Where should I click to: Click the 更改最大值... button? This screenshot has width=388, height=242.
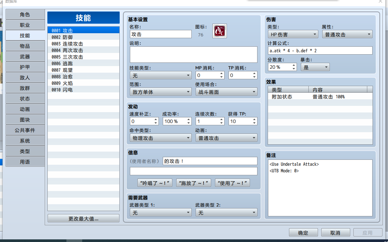[84, 219]
